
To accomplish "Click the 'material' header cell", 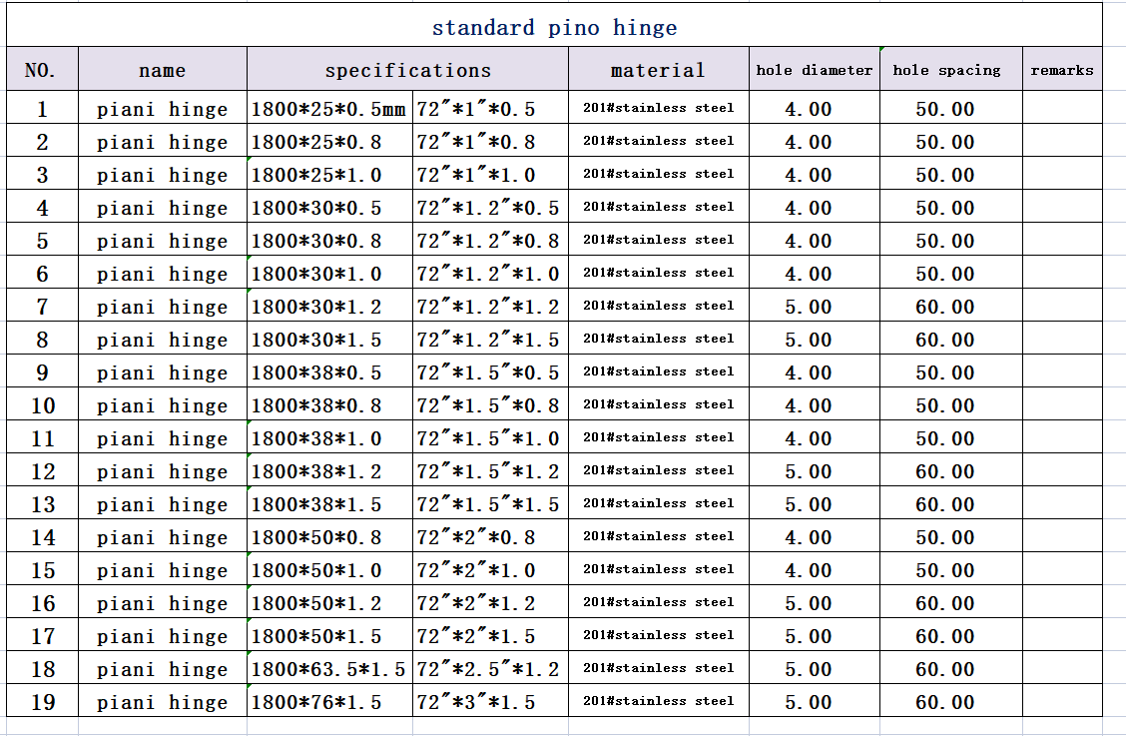I will (657, 70).
